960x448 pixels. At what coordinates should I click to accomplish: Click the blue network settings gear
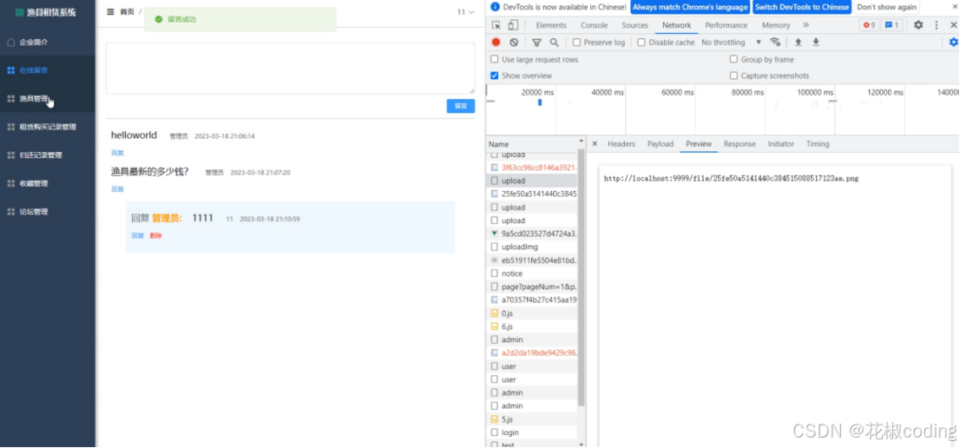[x=953, y=43]
